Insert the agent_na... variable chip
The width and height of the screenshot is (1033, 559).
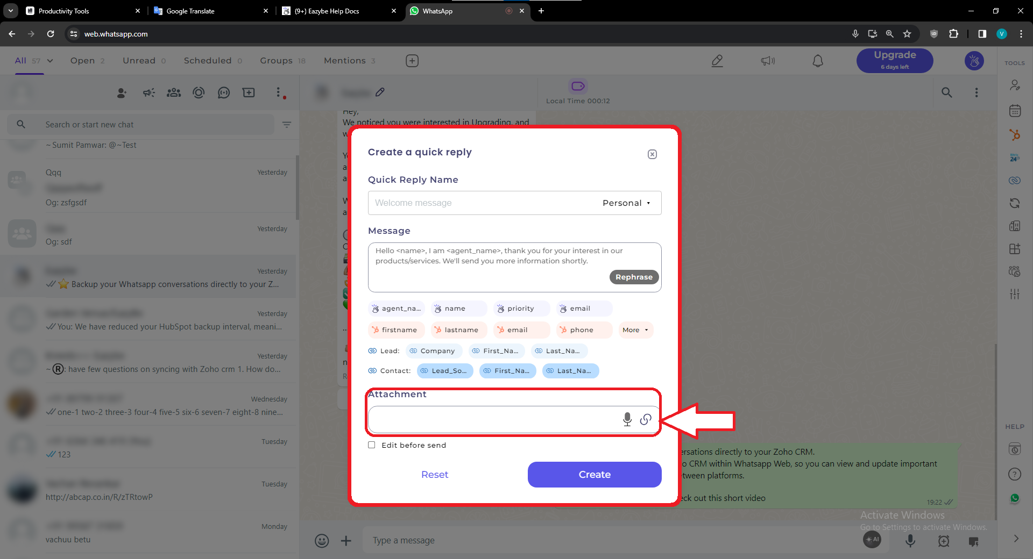[397, 309]
